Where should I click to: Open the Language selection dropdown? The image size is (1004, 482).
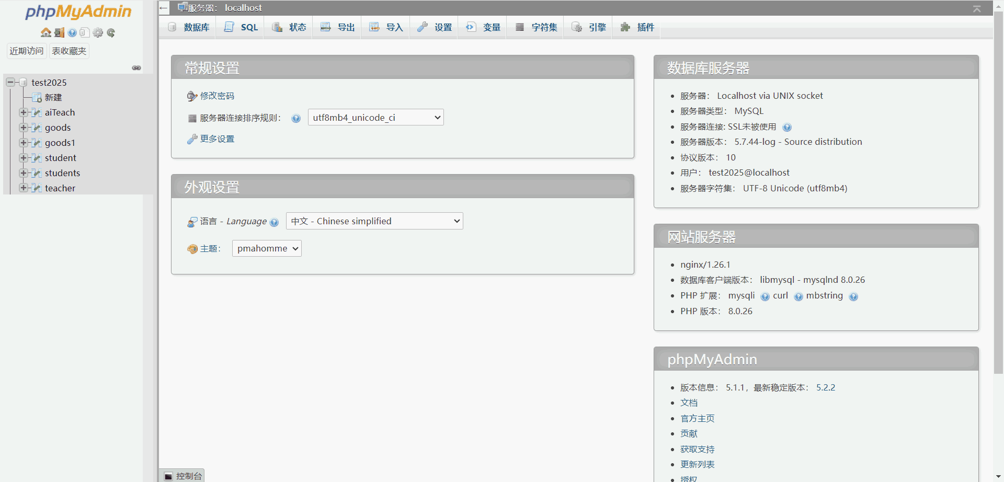[x=374, y=221]
